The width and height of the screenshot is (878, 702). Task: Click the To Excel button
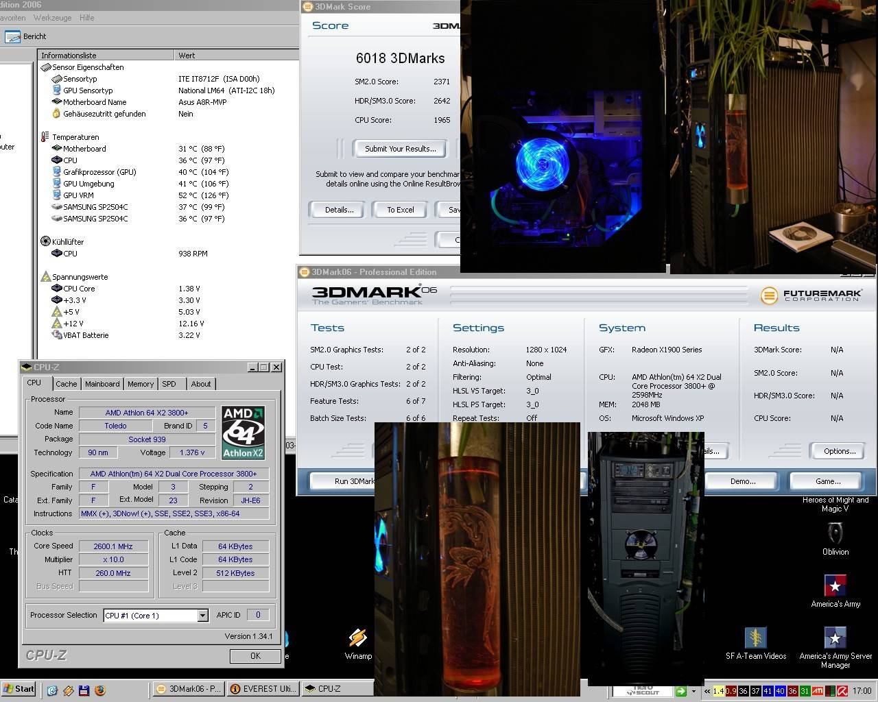click(x=400, y=210)
